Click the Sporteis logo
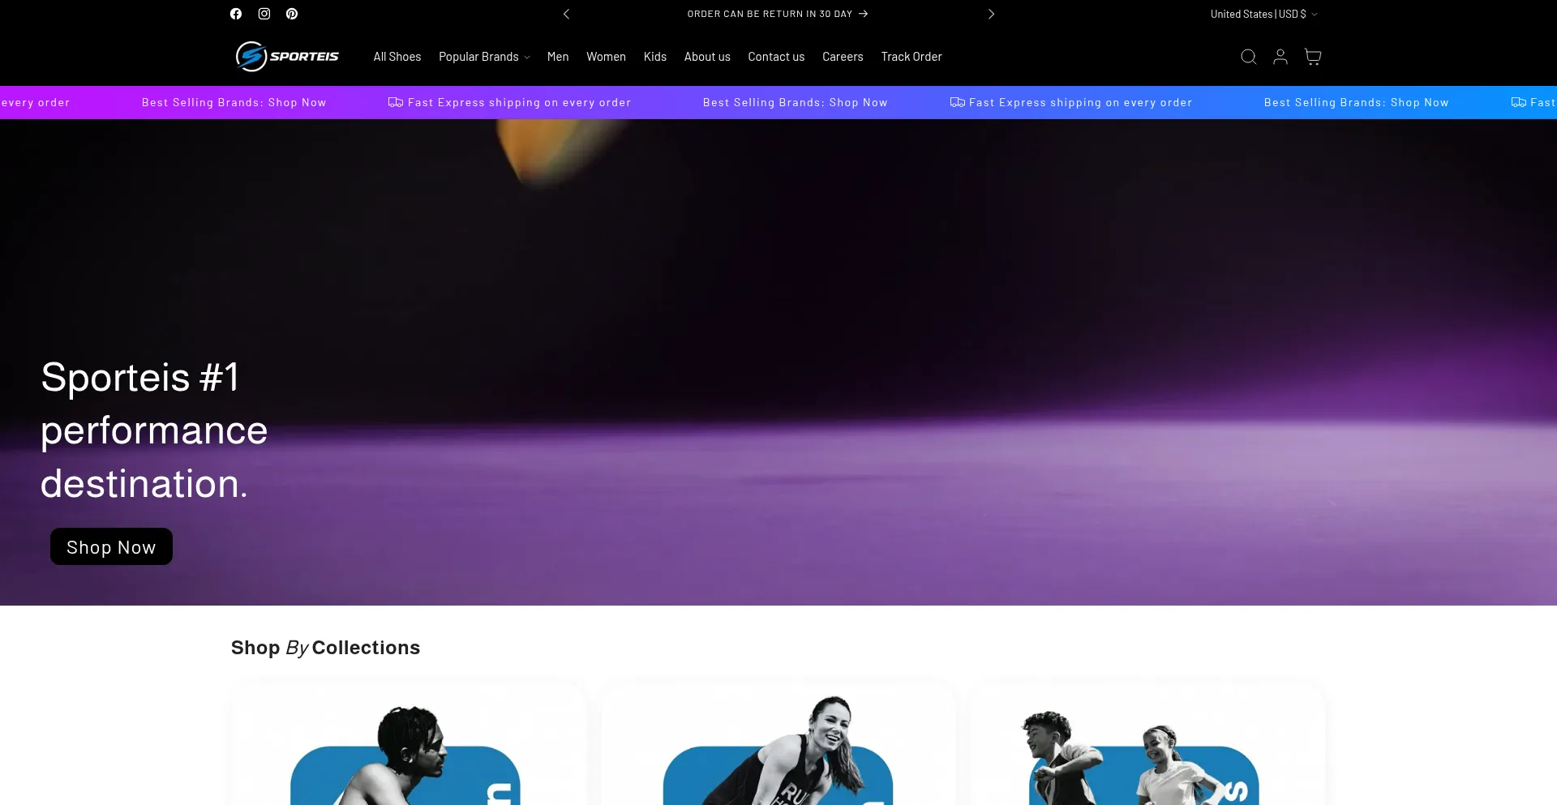 287,57
